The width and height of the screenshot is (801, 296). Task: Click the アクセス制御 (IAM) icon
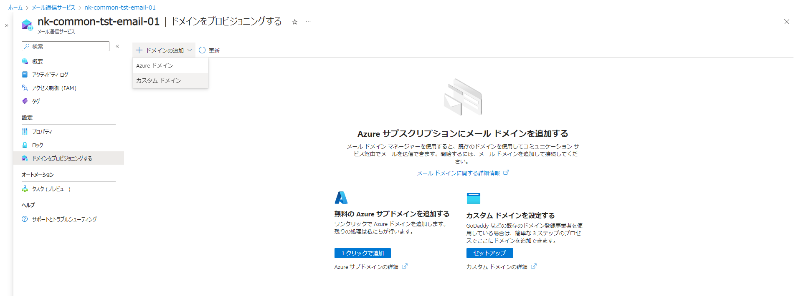(25, 88)
